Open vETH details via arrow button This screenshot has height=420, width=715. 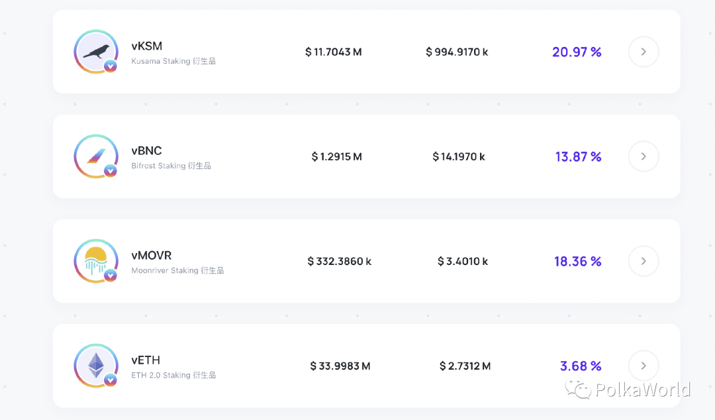(x=643, y=366)
